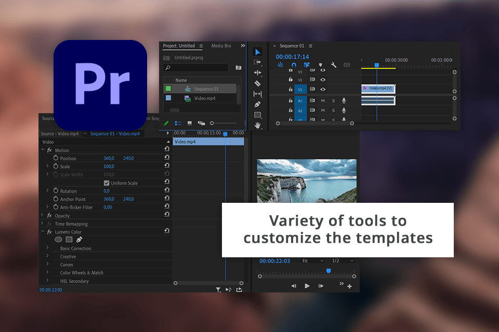The height and width of the screenshot is (332, 499).
Task: Click the new bin from search icon
Action: (x=239, y=67)
